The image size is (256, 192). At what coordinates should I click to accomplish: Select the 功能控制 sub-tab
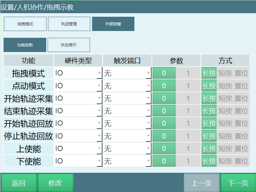[x=25, y=45]
